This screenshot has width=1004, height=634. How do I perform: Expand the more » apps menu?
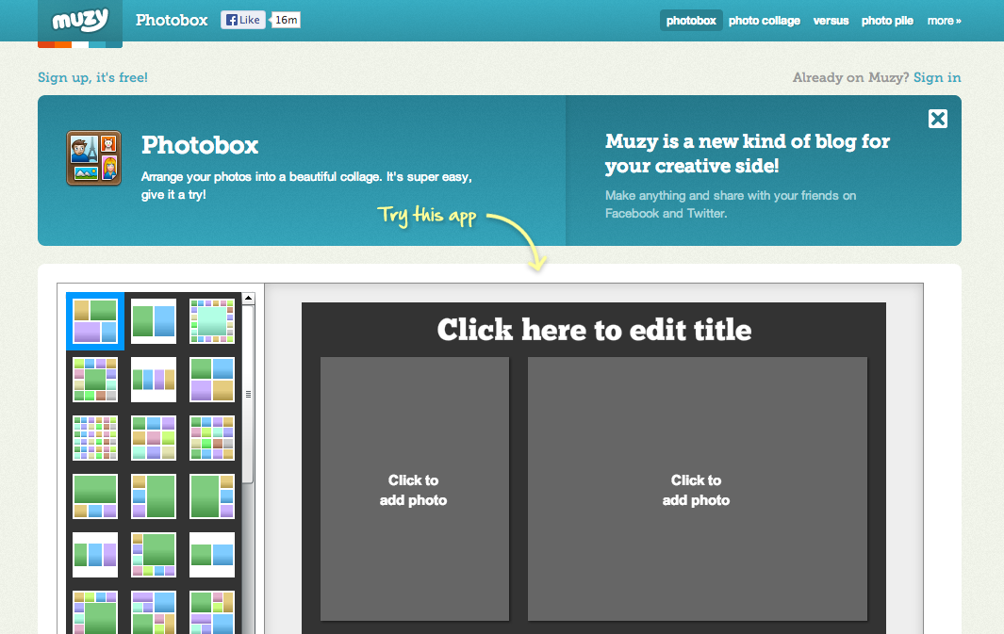(944, 21)
